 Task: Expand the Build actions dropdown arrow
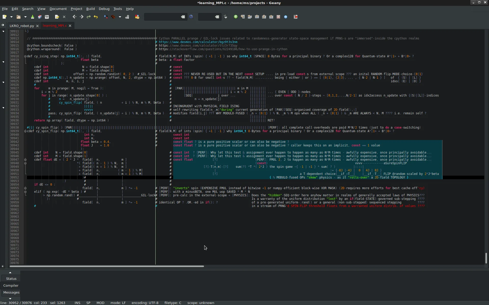[x=120, y=17]
